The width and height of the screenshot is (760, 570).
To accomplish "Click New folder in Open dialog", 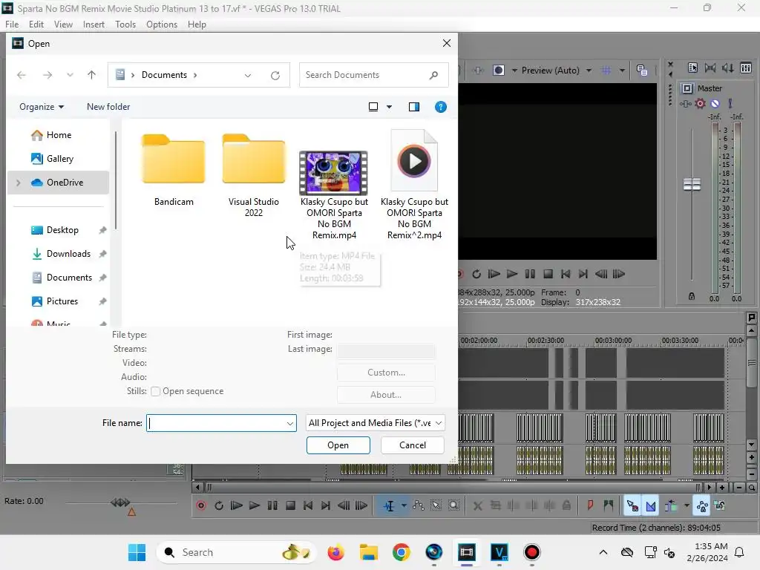I will [108, 107].
